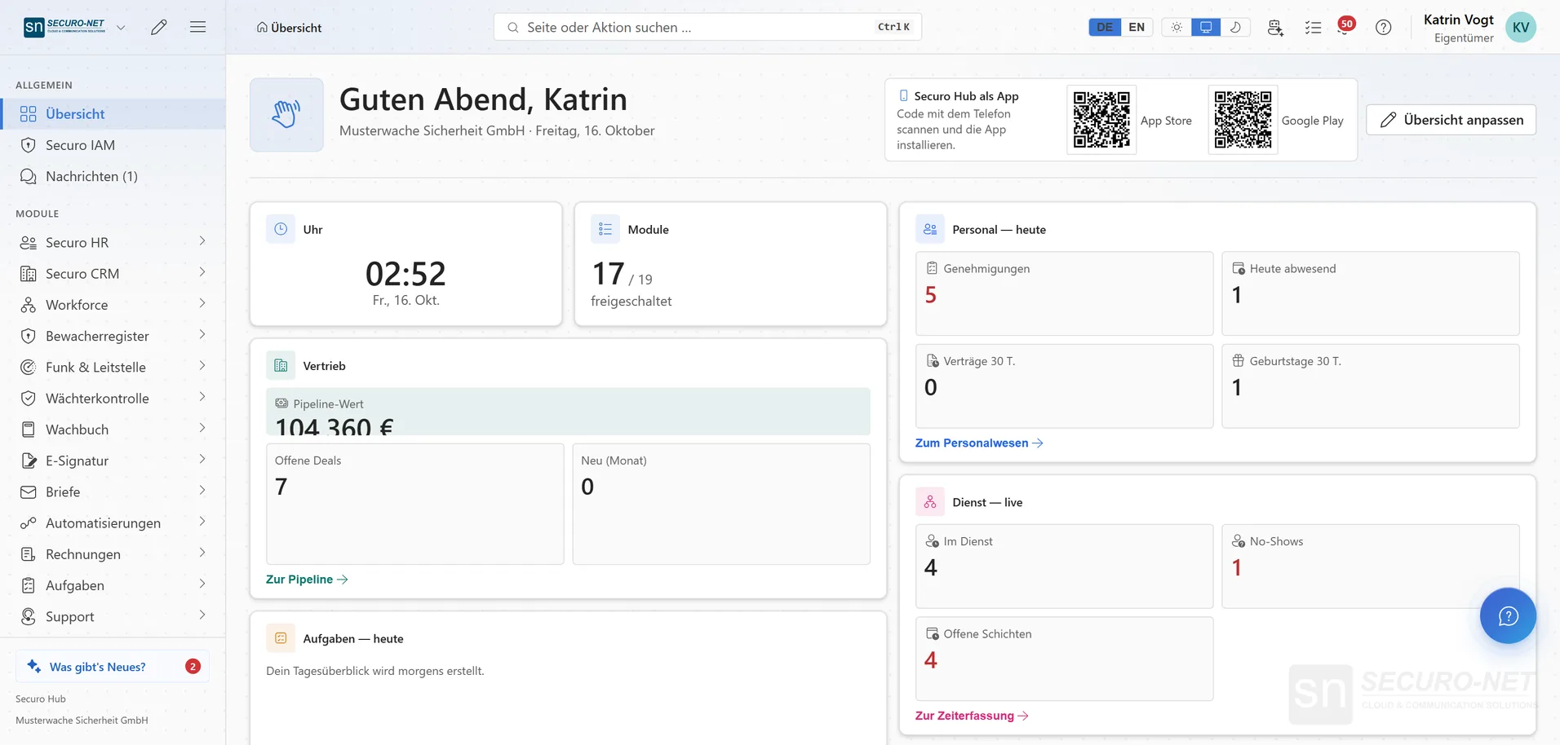Click the Aufgaben — heute card icon

click(x=281, y=638)
